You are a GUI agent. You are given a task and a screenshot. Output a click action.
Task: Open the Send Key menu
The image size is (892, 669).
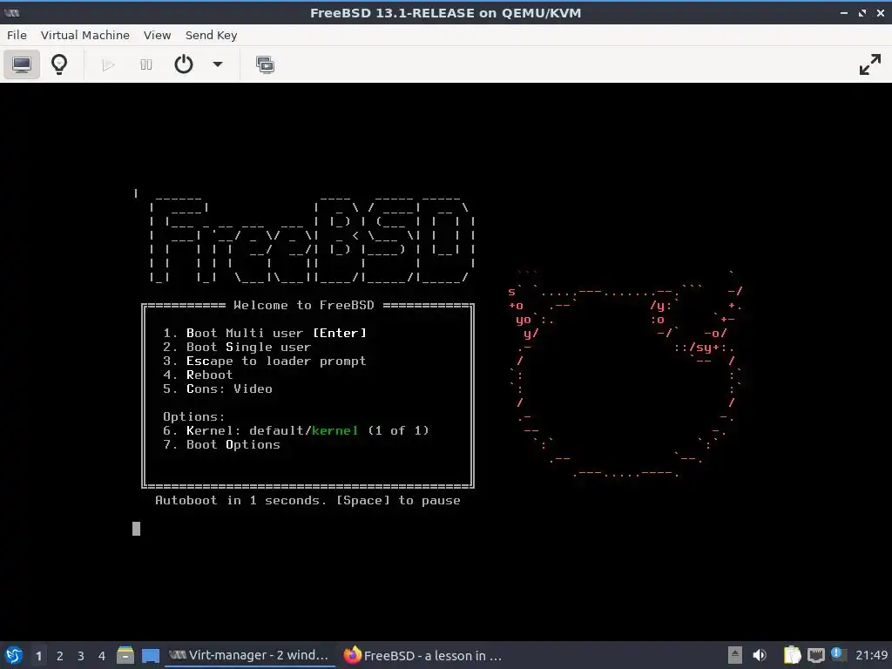211,35
